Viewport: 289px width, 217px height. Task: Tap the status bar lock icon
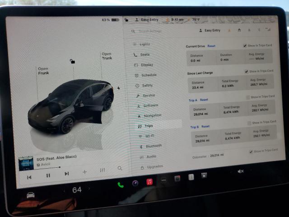click(126, 19)
